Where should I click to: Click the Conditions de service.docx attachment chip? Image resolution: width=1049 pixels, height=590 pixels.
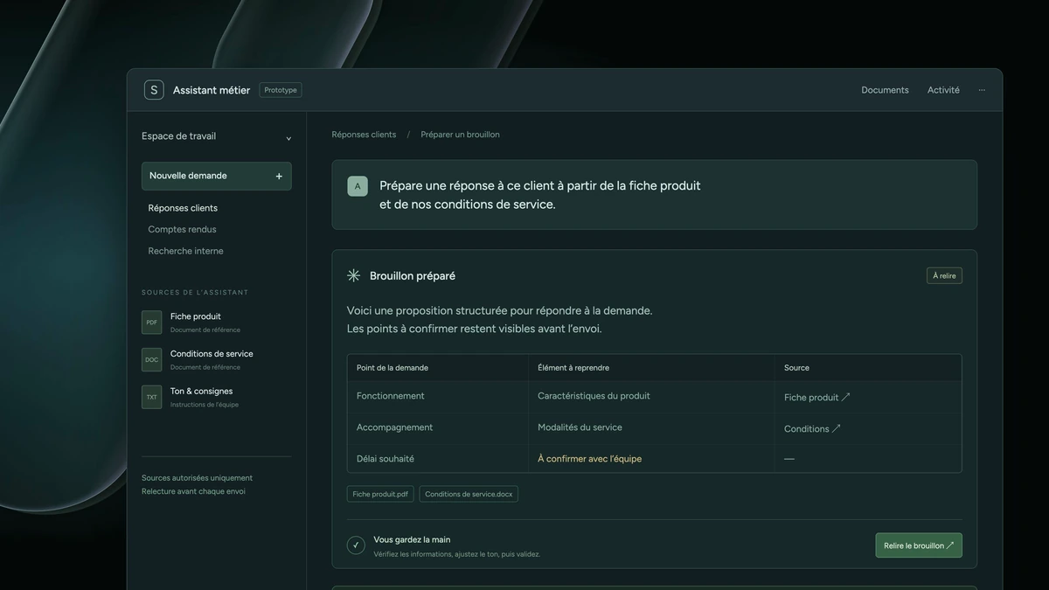click(469, 494)
